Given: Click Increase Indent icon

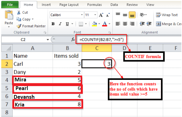Looking at the screenshot, I should click(149, 24).
